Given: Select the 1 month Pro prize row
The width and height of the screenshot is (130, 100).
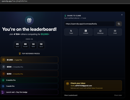Looking at the screenshot, I should tap(29, 86).
